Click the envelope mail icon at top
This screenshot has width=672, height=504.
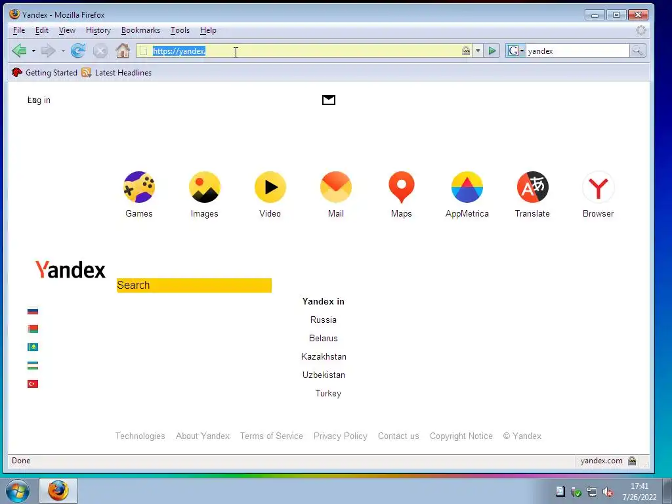[329, 100]
